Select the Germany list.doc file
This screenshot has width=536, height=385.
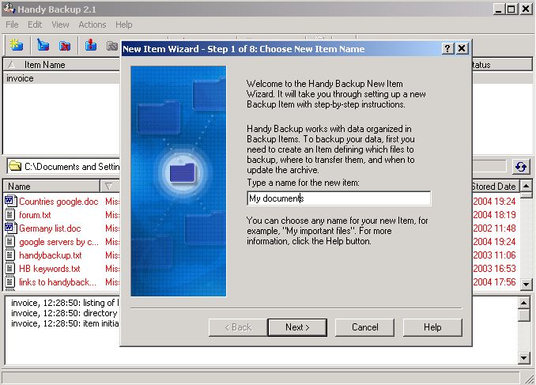pyautogui.click(x=50, y=228)
